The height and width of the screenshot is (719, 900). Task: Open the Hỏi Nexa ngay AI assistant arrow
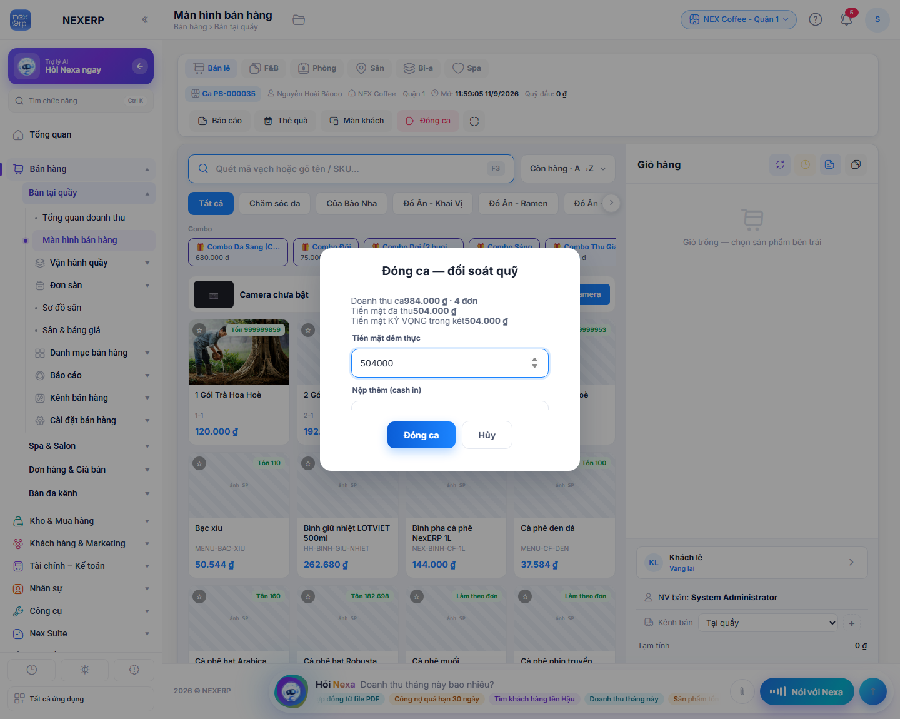coord(140,66)
